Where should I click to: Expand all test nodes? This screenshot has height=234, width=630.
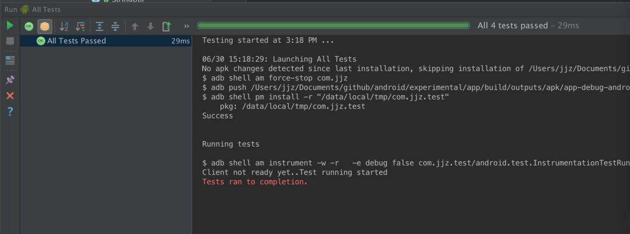[x=100, y=26]
